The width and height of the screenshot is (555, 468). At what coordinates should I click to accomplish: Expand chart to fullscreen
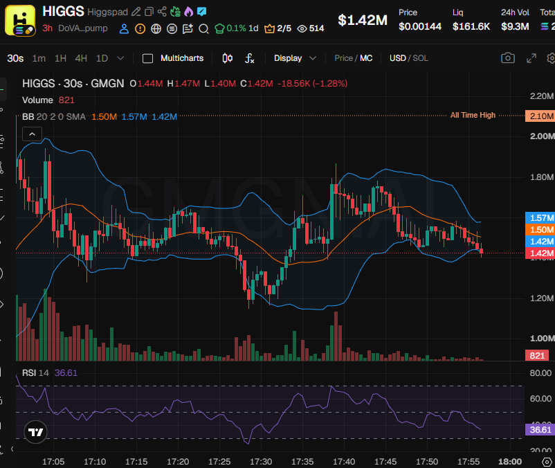tap(531, 58)
